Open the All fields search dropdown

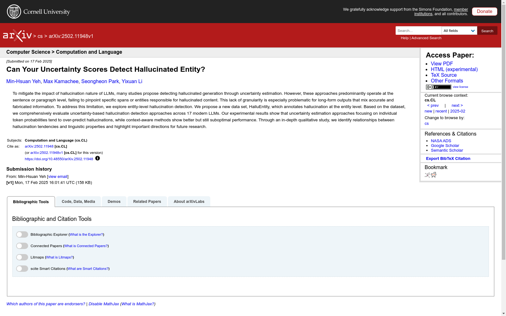coord(459,31)
